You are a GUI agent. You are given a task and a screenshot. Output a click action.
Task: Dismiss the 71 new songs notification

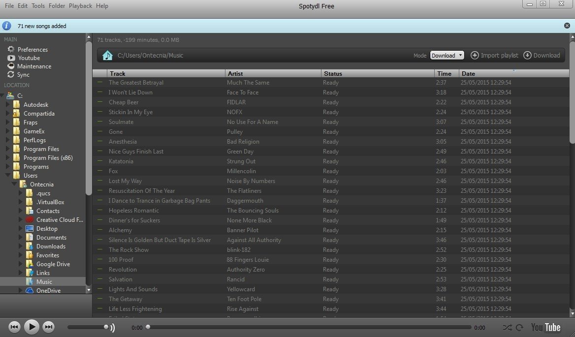(x=567, y=26)
